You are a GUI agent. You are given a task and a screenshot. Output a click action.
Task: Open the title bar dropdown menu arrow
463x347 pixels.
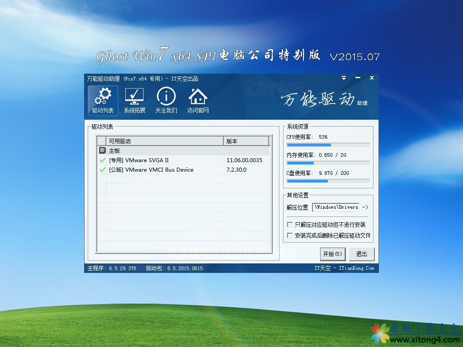coord(344,78)
